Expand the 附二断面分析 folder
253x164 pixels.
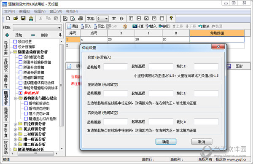click(15, 145)
